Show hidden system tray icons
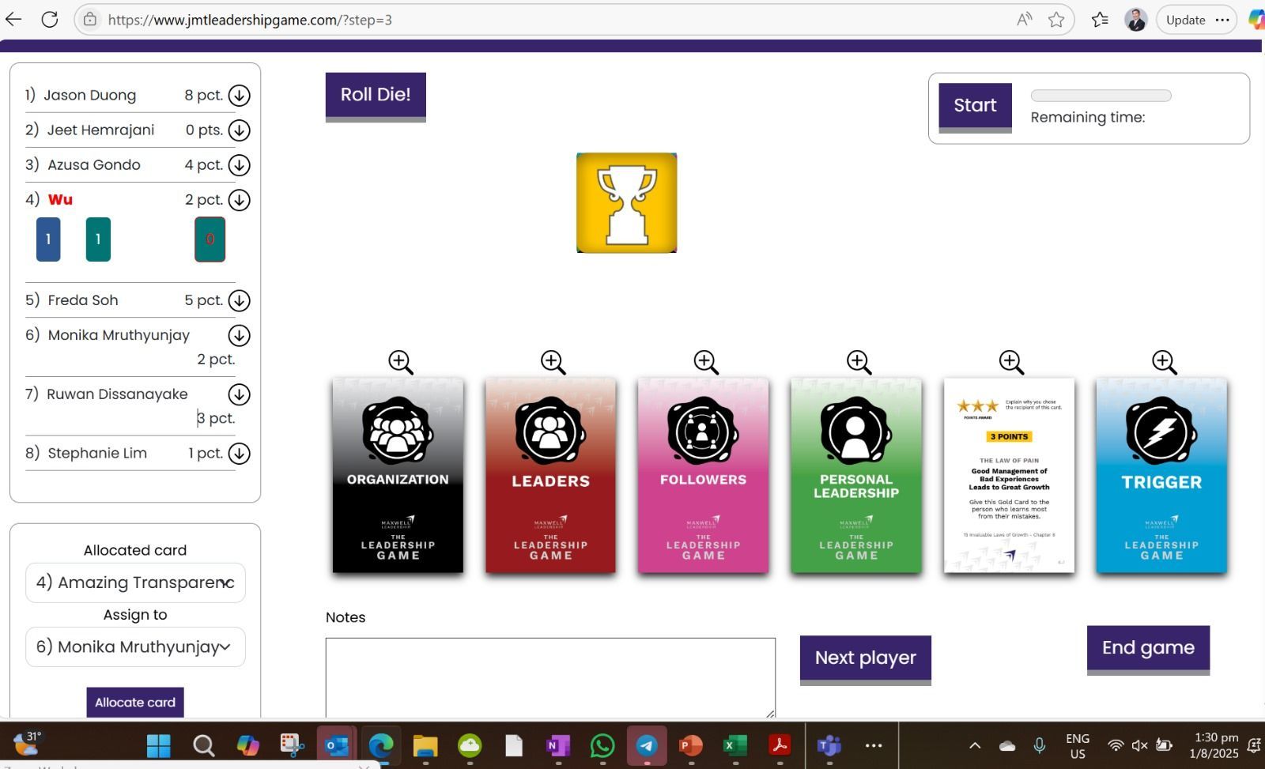Image resolution: width=1265 pixels, height=769 pixels. tap(974, 744)
